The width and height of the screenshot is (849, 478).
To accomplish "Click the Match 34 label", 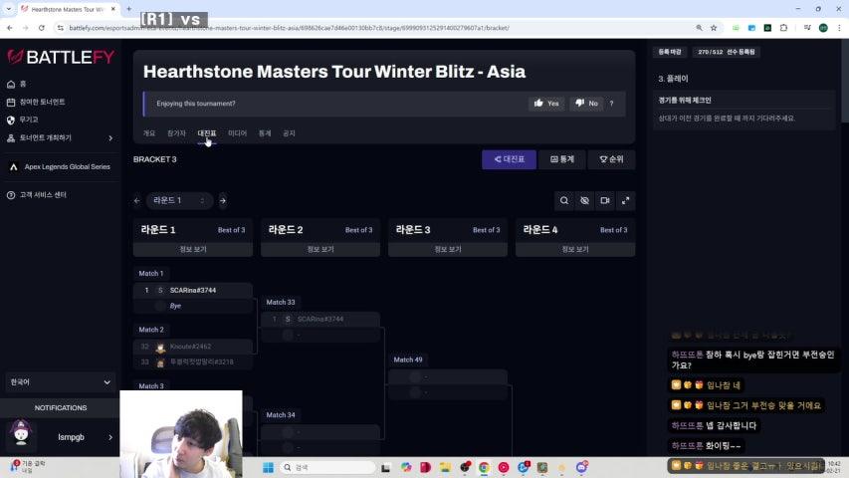I will (281, 415).
